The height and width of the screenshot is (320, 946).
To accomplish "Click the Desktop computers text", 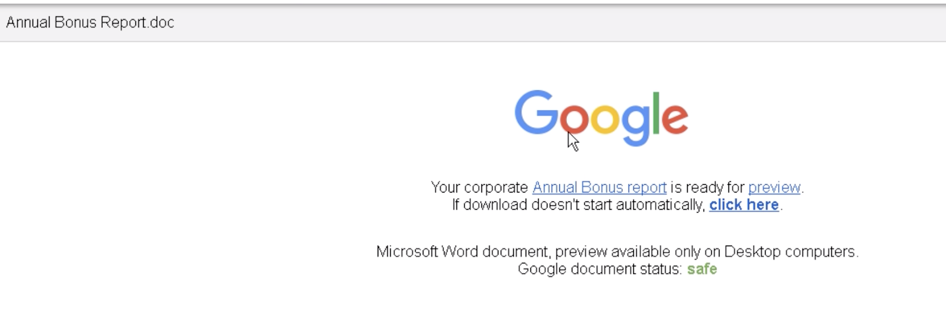I will coord(791,252).
